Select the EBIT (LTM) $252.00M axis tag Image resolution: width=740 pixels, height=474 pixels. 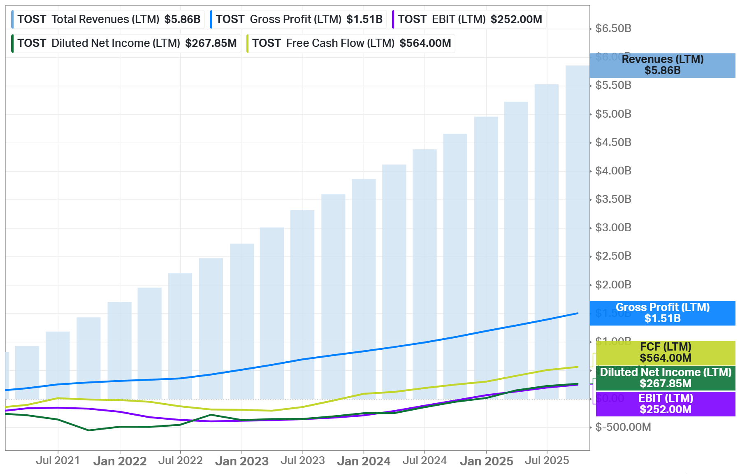665,404
